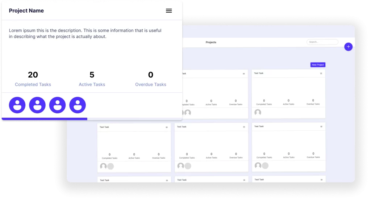
Task: Select the second purple user avatar
Action: 37,105
